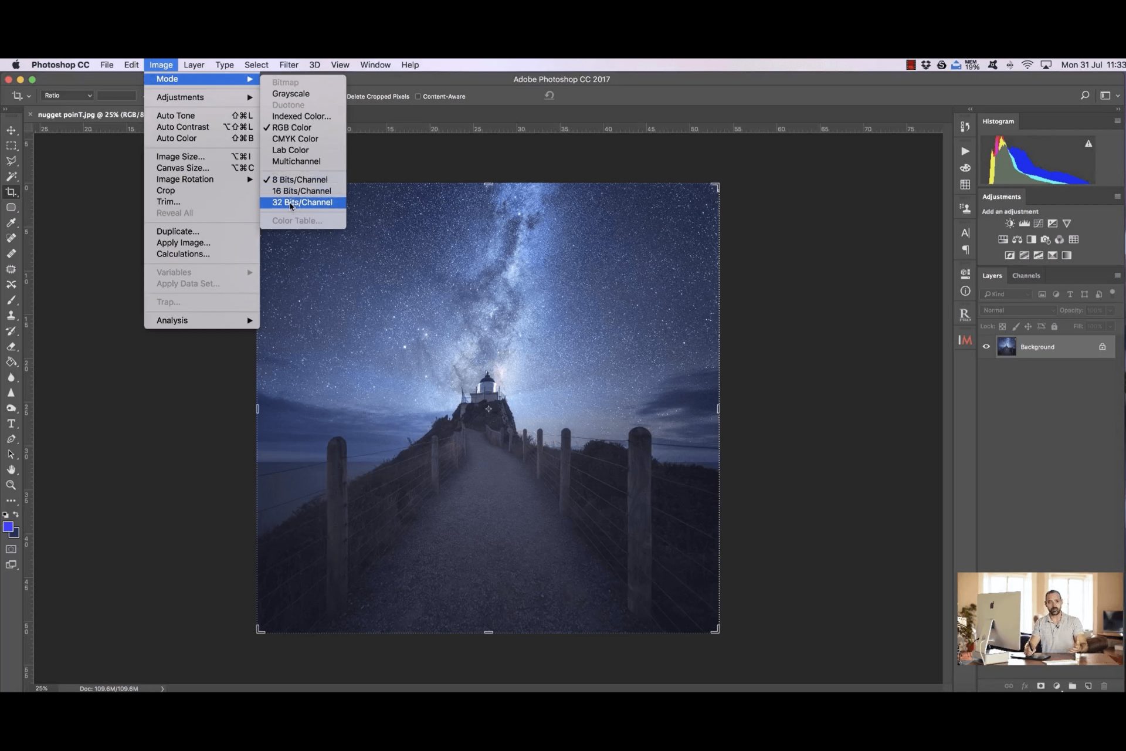Select the Move tool
1126x751 pixels.
tap(11, 130)
